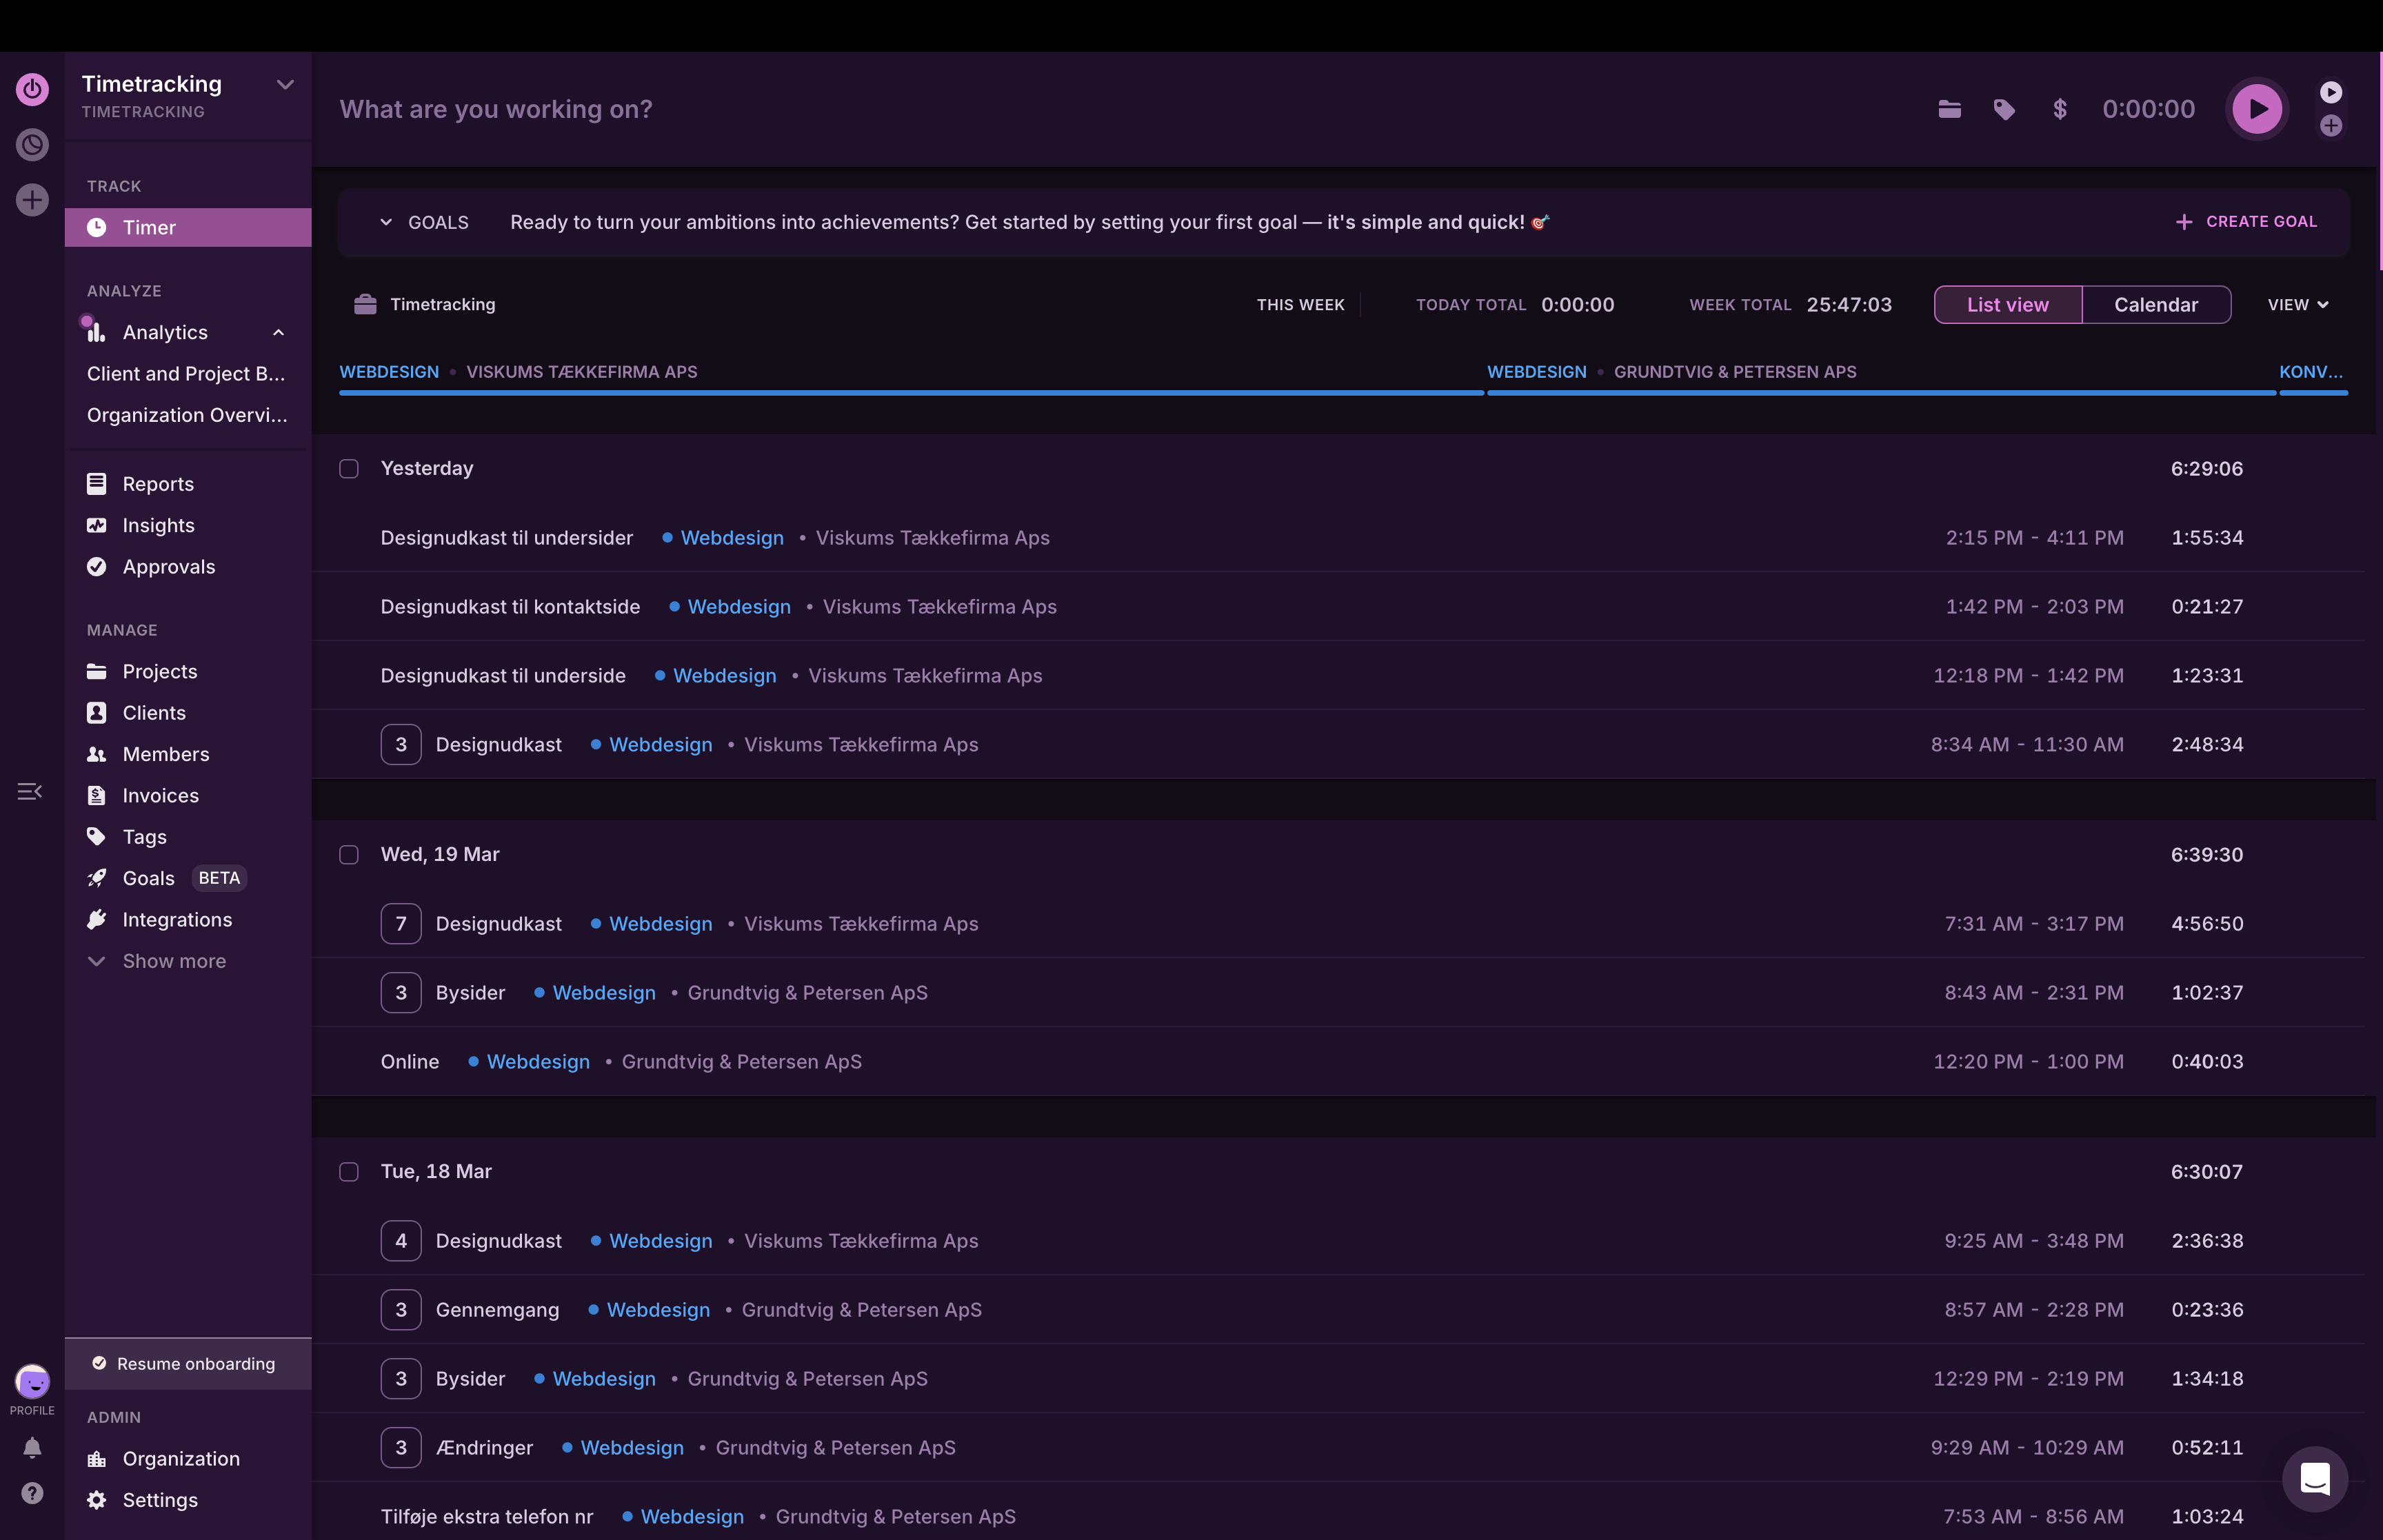Open the notifications bell icon

[32, 1447]
